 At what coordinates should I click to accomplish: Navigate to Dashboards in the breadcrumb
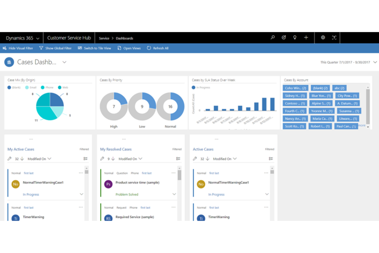tap(124, 38)
